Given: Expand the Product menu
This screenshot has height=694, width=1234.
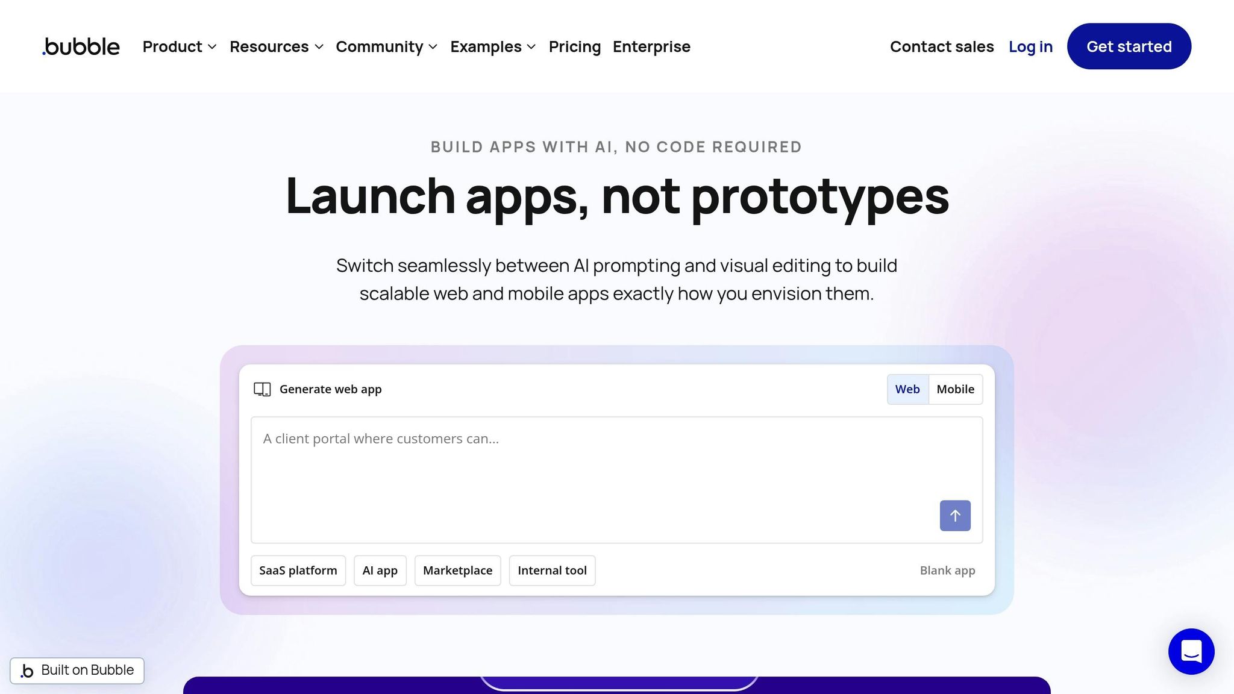Looking at the screenshot, I should tap(179, 46).
